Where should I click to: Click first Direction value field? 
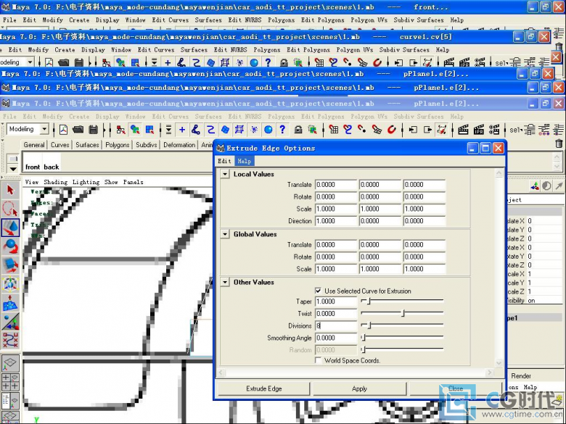click(x=336, y=220)
